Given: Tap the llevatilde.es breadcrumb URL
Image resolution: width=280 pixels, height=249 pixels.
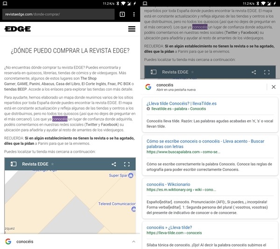Looking at the screenshot, I should click(x=179, y=109).
